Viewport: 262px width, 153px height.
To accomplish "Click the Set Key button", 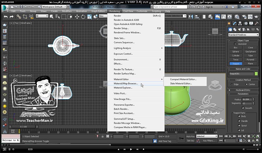I will [191, 141].
